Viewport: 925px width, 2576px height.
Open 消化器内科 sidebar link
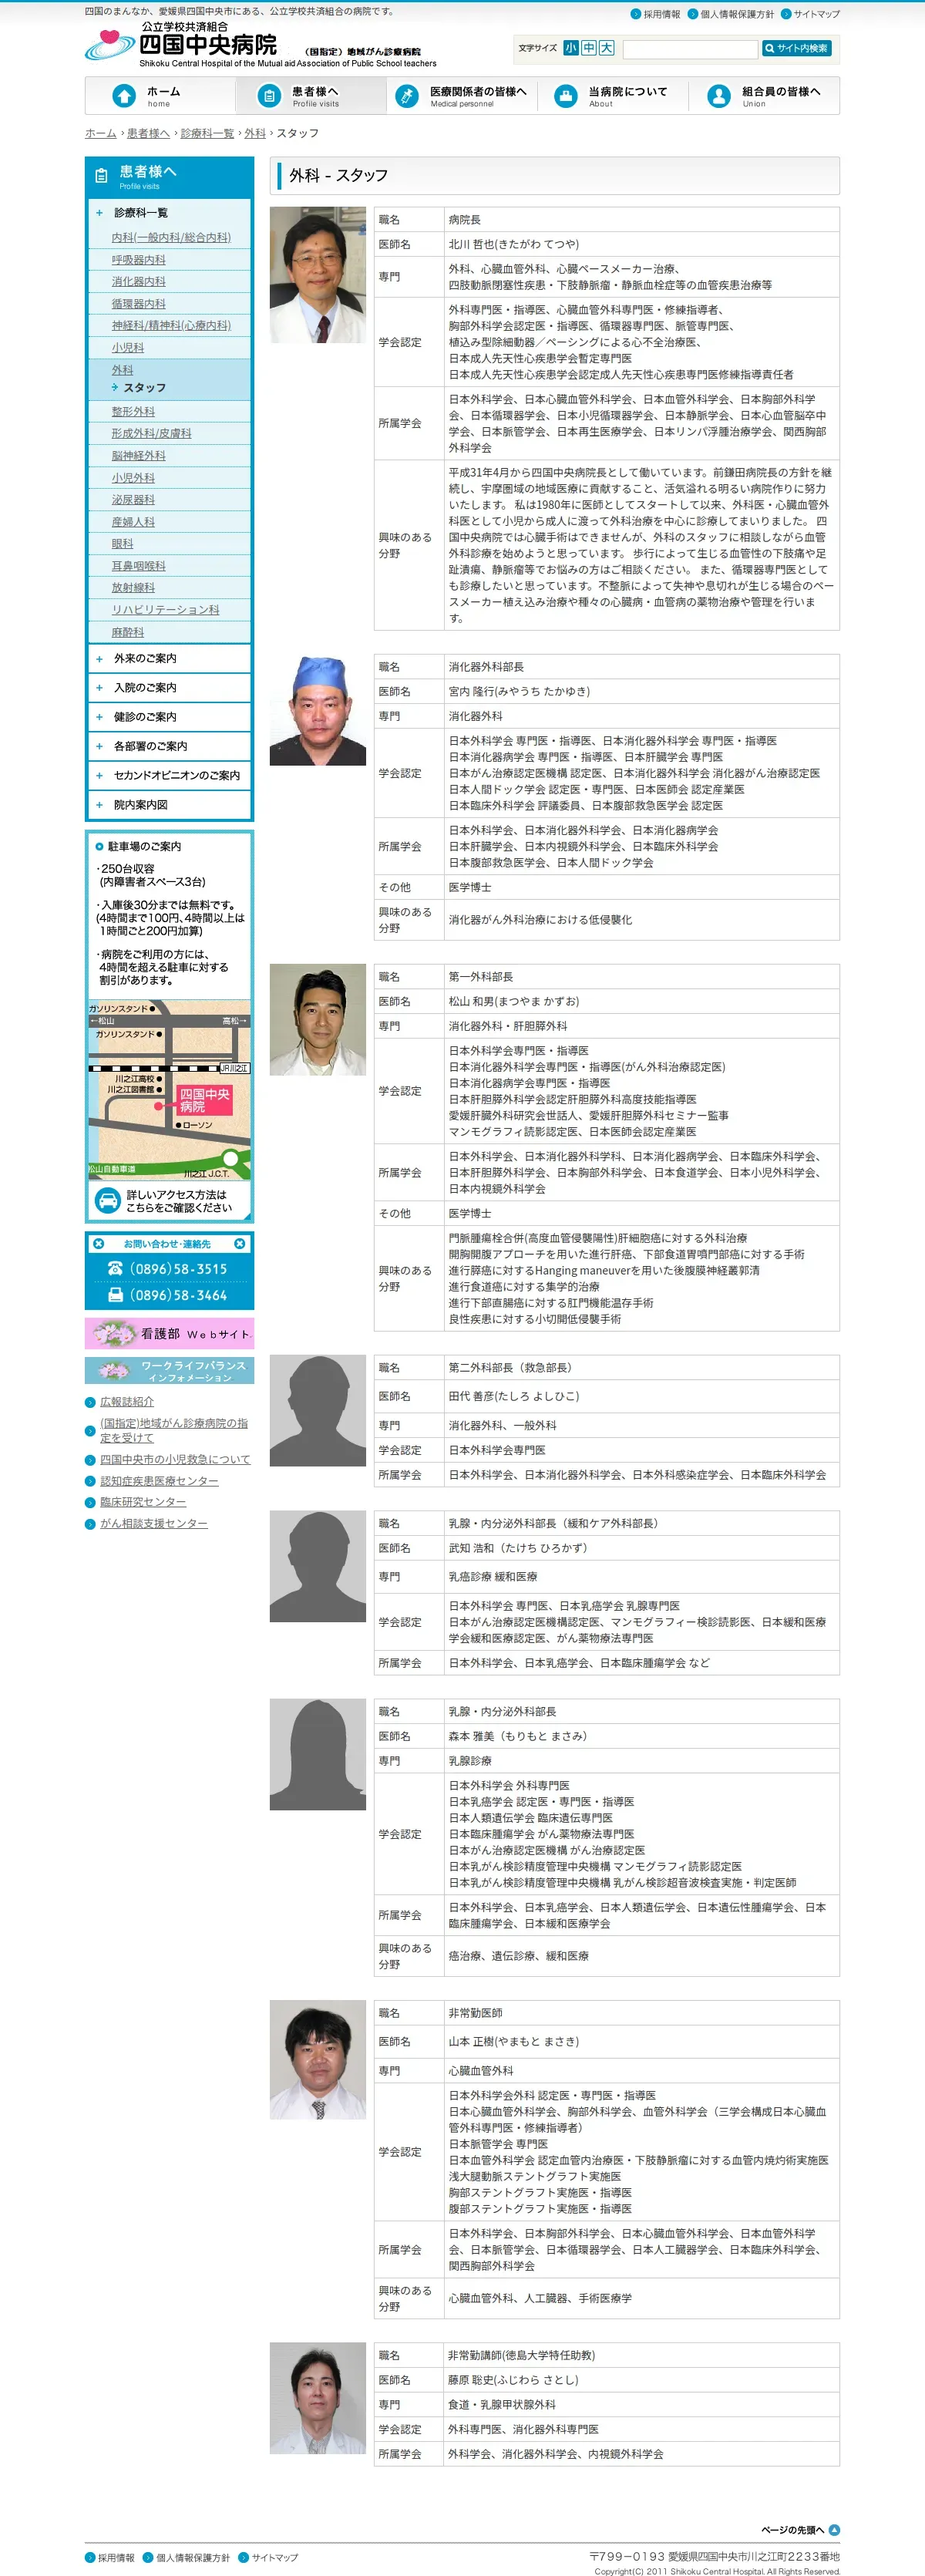click(x=139, y=282)
